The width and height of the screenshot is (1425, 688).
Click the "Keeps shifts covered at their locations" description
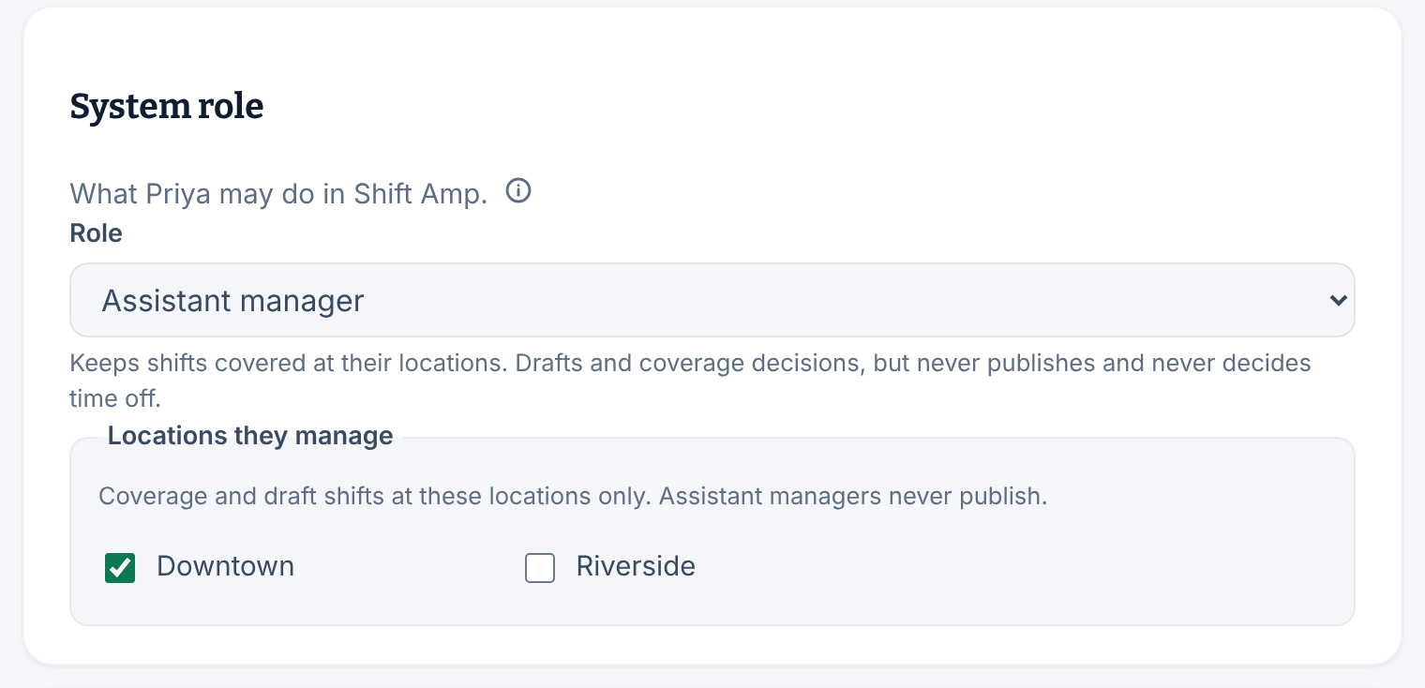pos(691,380)
